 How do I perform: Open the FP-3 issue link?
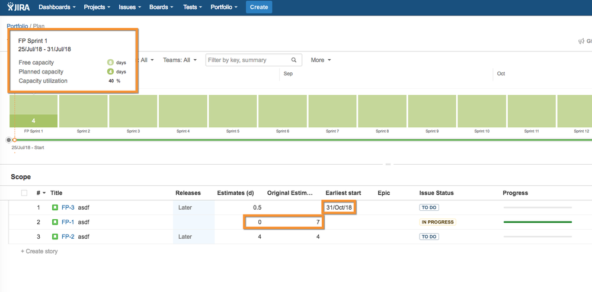point(68,207)
